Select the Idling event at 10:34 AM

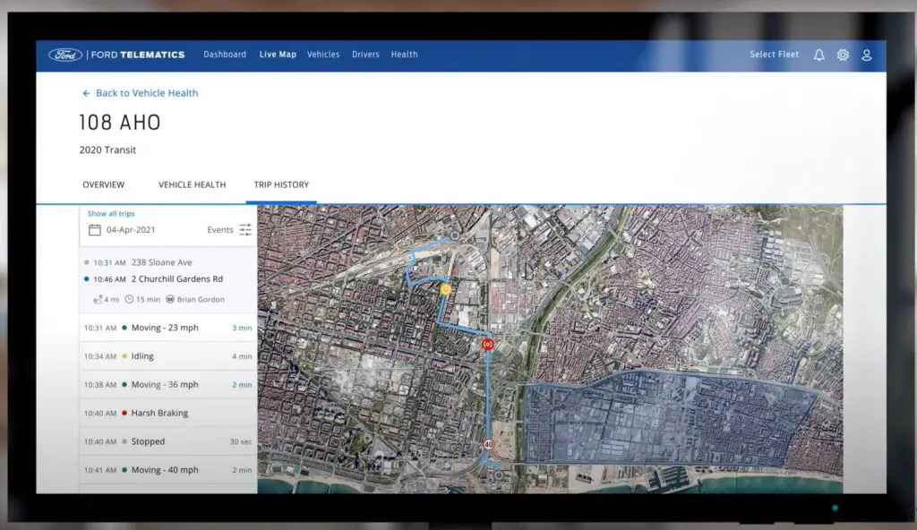click(x=167, y=356)
